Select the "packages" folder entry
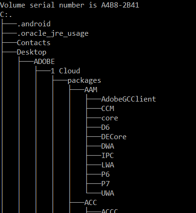 (x=84, y=81)
